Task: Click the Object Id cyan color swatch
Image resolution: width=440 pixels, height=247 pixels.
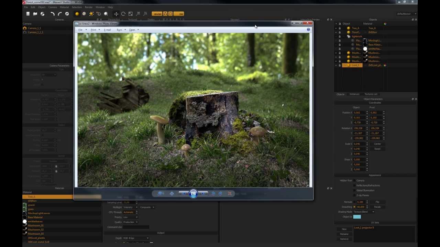Action: (x=357, y=217)
